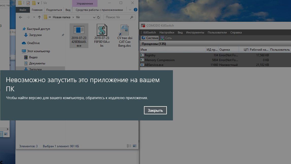Switch to Сеть tab in KillSwitch
291x164 pixels.
pos(166,38)
